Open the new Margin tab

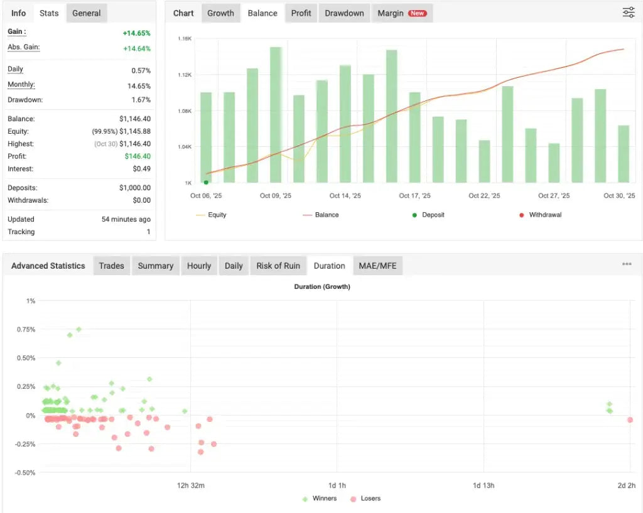391,13
